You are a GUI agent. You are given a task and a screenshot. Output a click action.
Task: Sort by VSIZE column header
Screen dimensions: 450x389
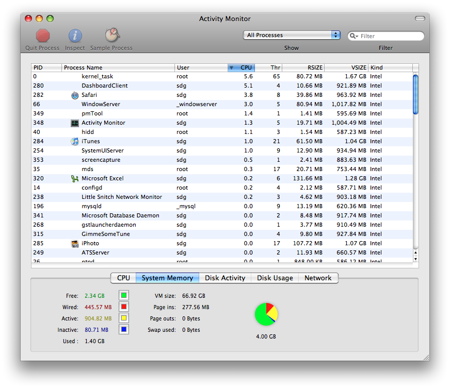click(346, 67)
